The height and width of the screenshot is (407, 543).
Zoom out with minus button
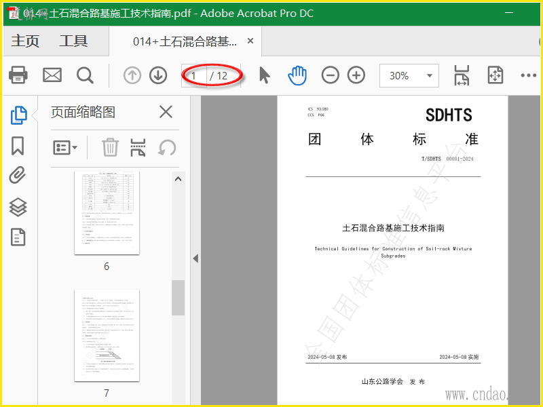(x=331, y=75)
